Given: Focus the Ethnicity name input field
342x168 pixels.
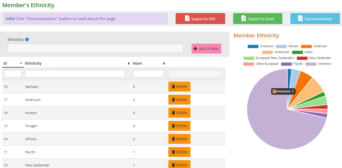Looking at the screenshot, I should coord(95,48).
